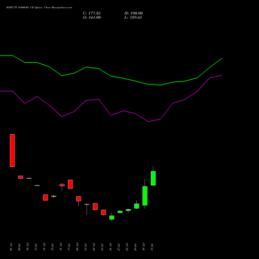The height and width of the screenshot is (259, 259).
Task: Click the 13 Jul date label
Action: click(36, 247)
